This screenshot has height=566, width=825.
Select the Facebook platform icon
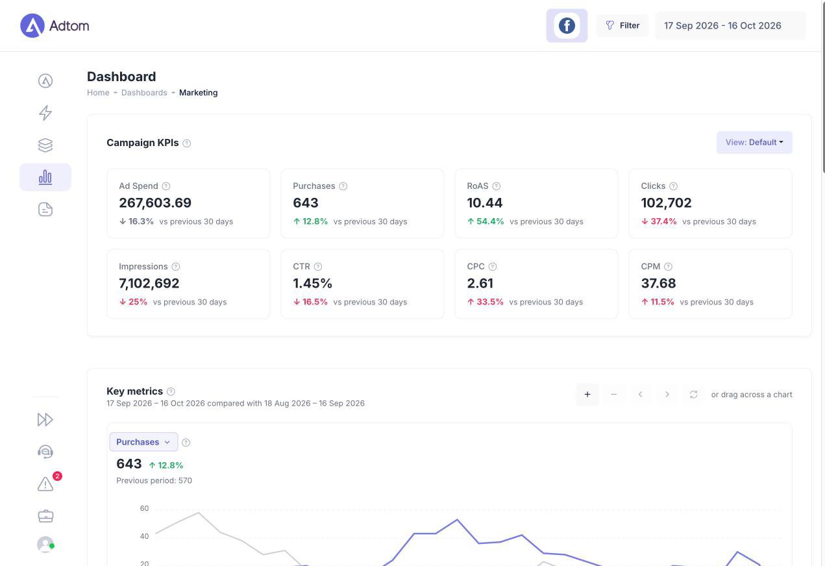point(567,25)
